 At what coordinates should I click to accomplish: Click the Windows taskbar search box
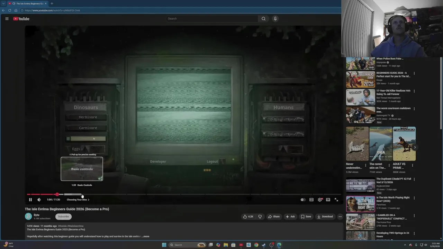[x=187, y=245]
